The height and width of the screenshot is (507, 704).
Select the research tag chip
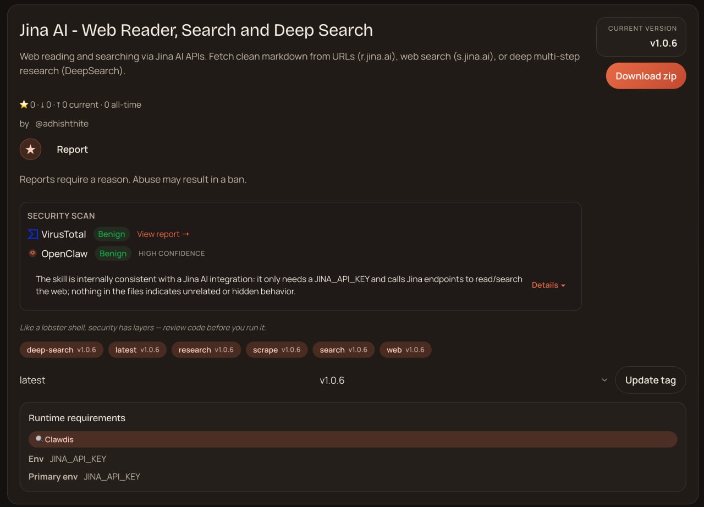pos(206,350)
